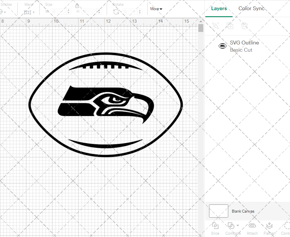
Task: Click the Contour tool icon
Action: [x=287, y=226]
